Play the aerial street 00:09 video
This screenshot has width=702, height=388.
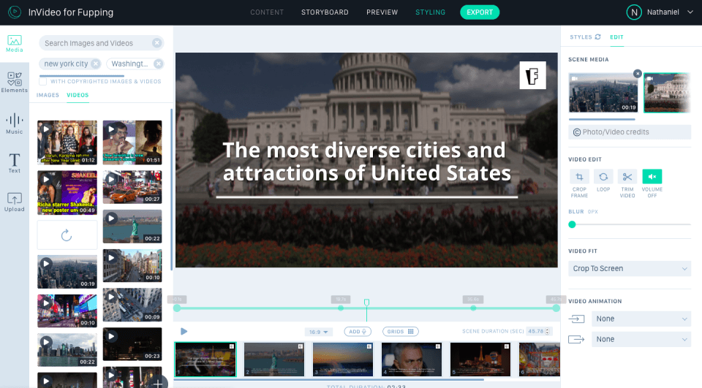[x=111, y=297]
